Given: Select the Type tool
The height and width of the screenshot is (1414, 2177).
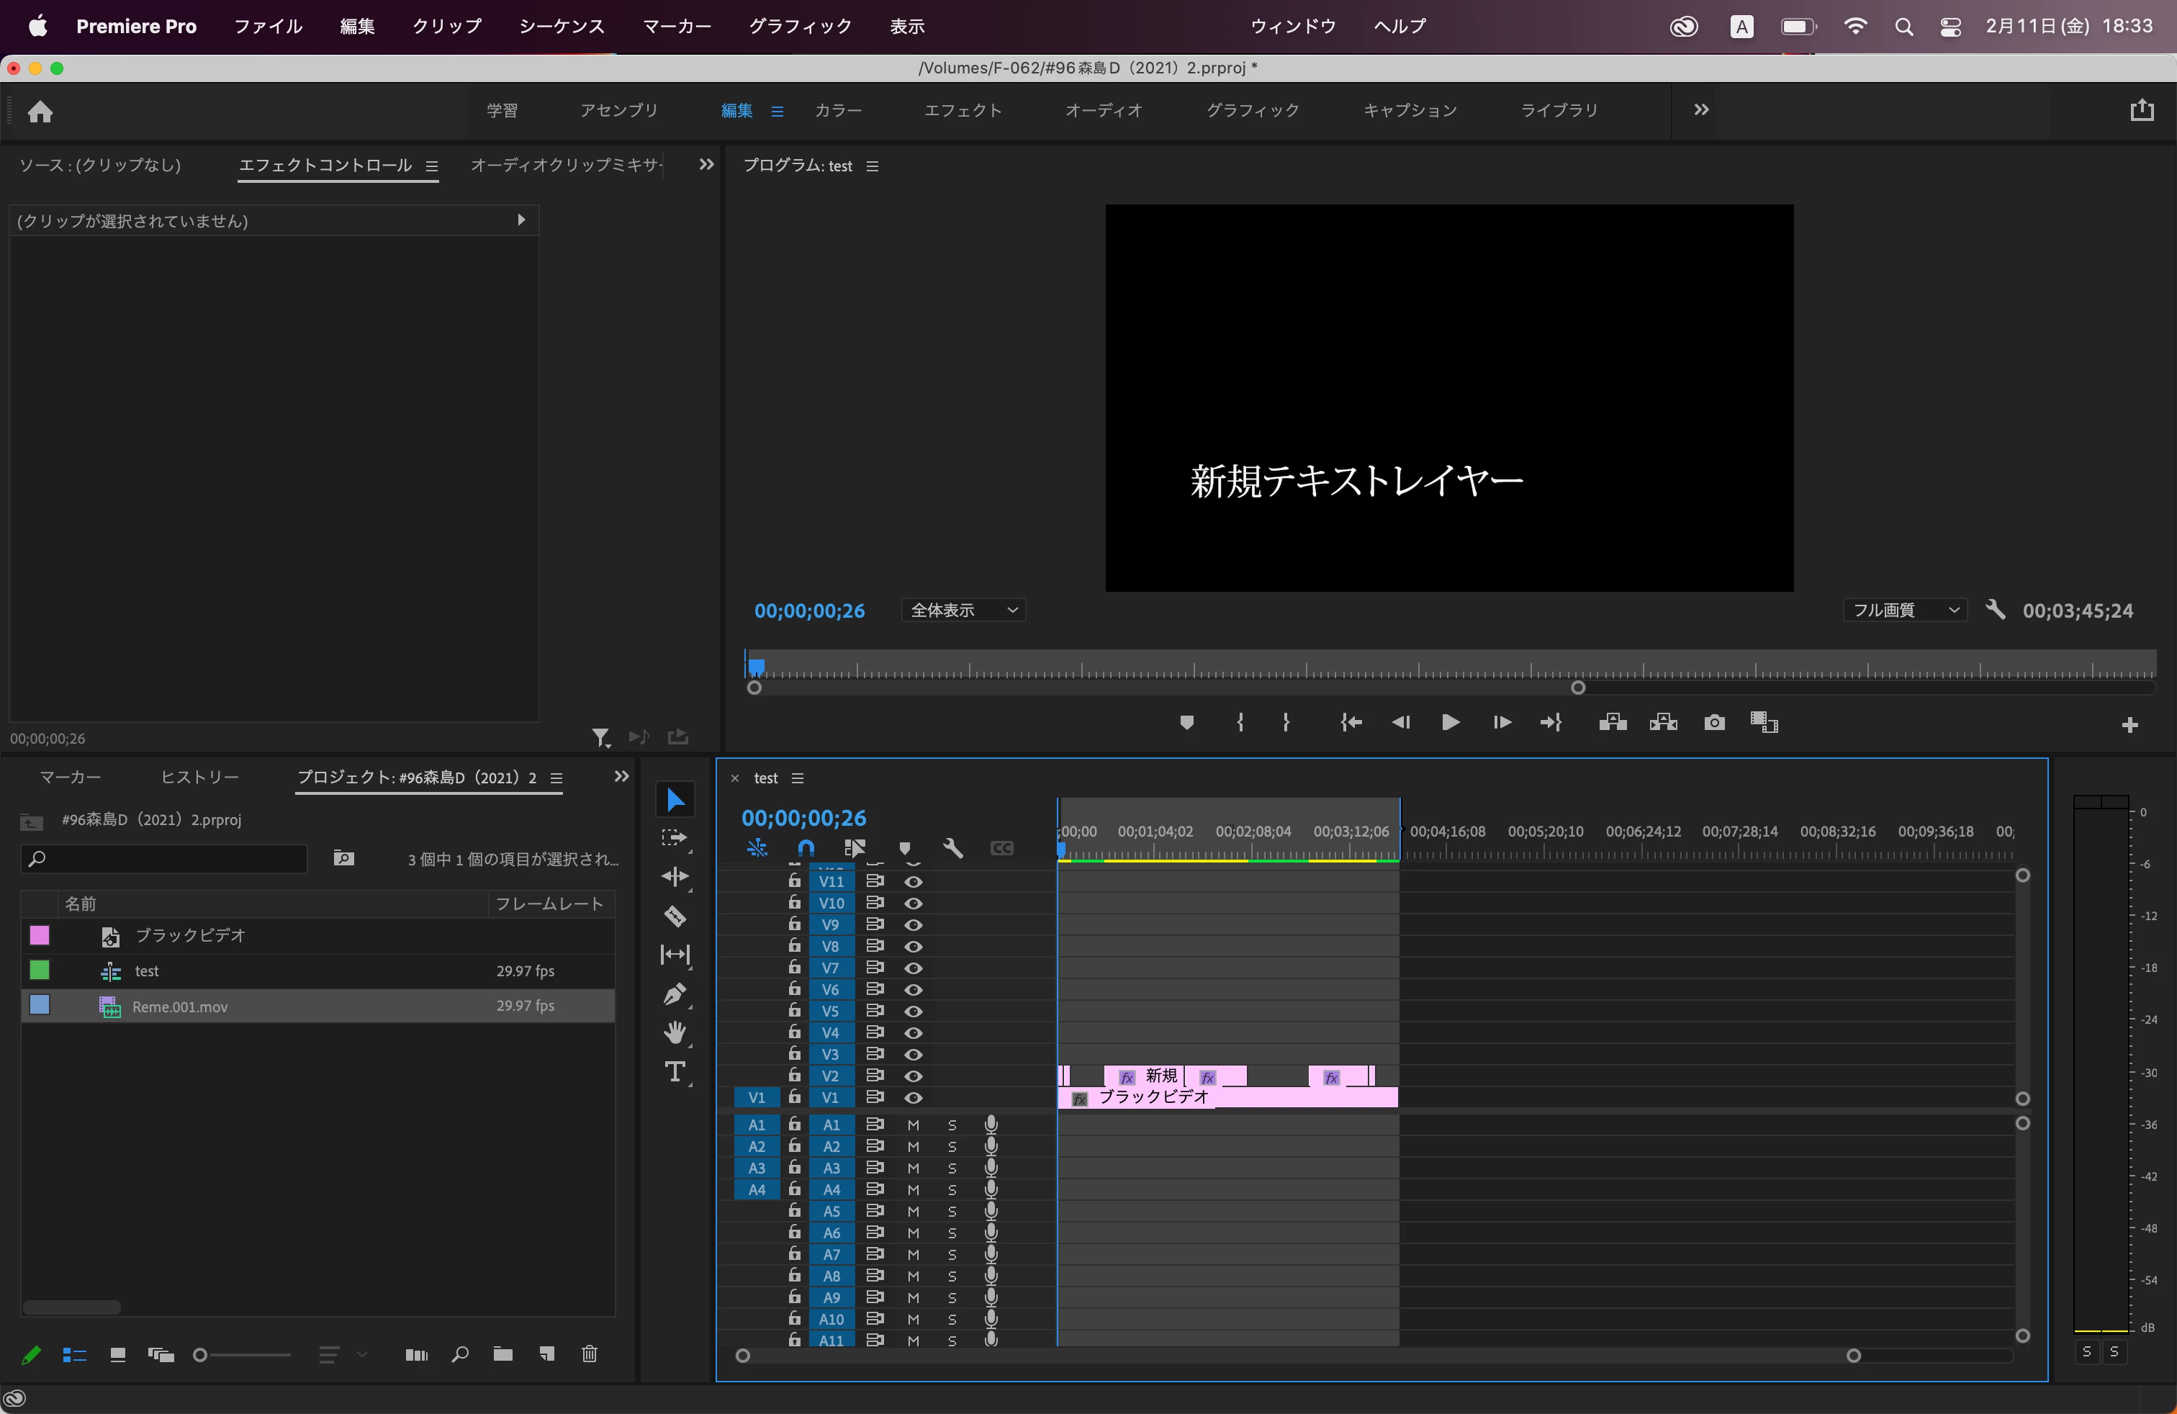Looking at the screenshot, I should tap(675, 1072).
